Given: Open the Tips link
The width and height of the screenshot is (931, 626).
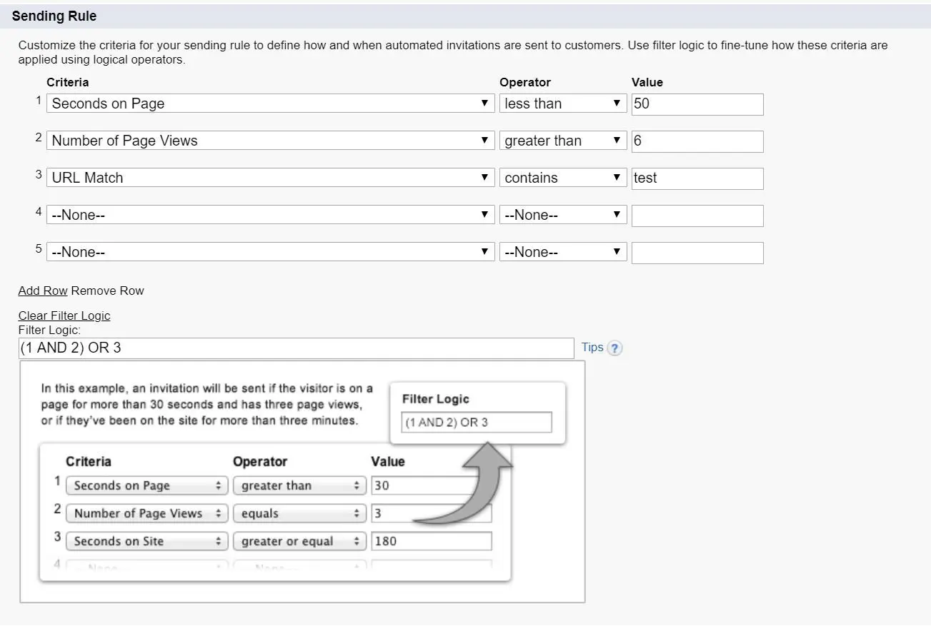Looking at the screenshot, I should coord(592,348).
